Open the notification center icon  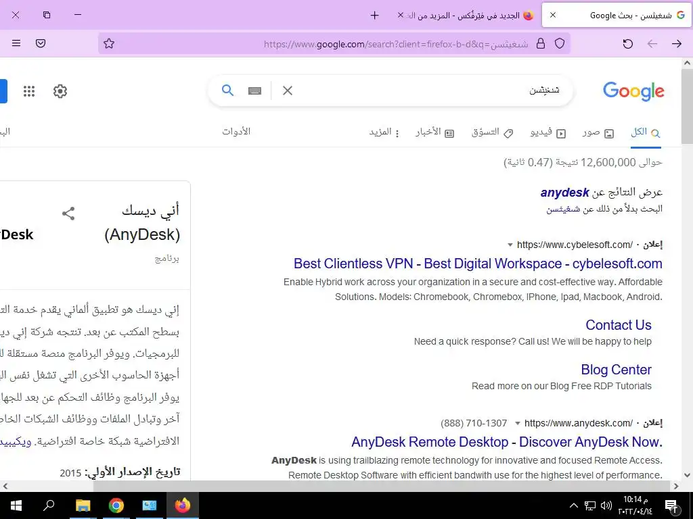coord(671,505)
